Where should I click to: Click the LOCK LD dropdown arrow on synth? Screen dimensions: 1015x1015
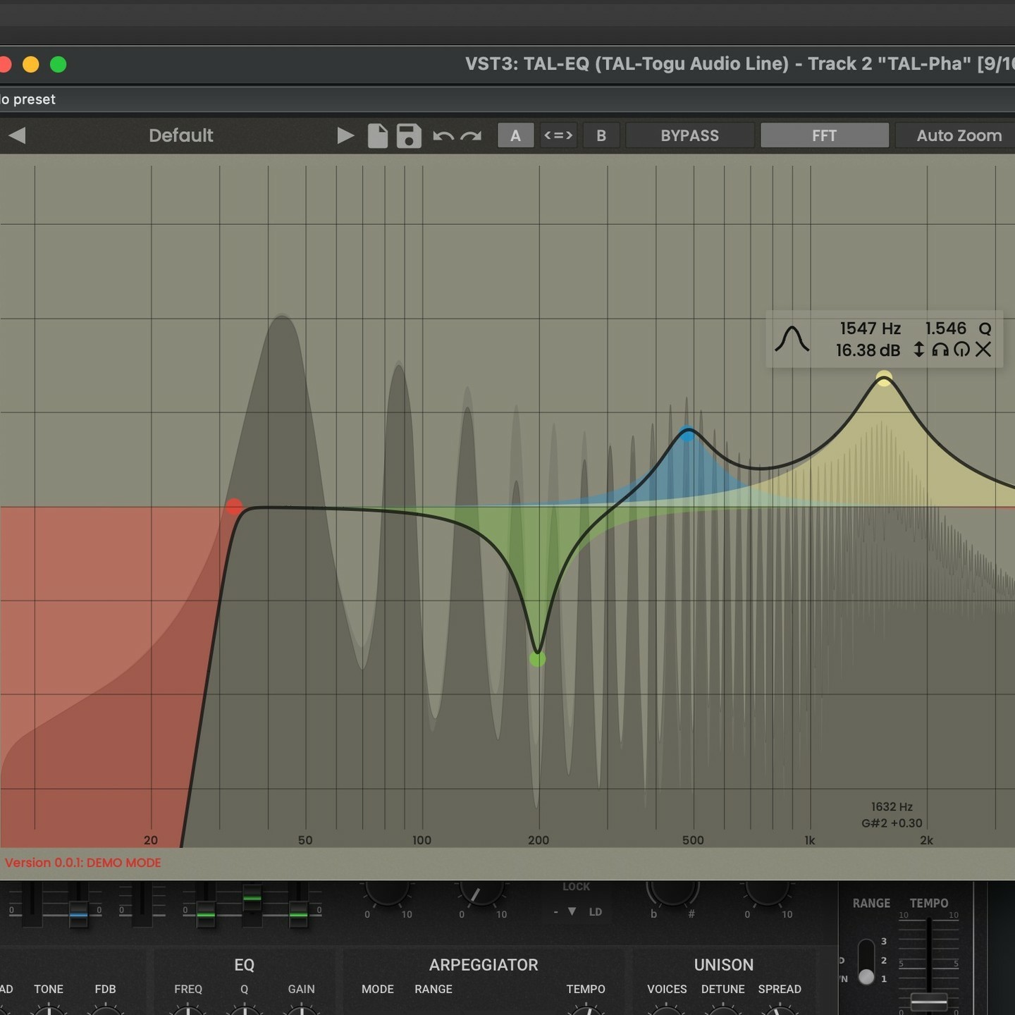pyautogui.click(x=572, y=911)
